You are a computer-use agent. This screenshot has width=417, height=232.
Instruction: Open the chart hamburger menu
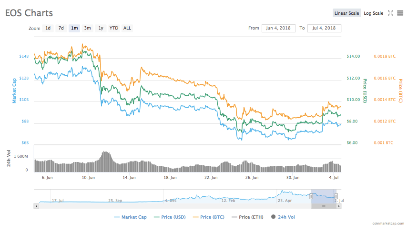point(400,13)
